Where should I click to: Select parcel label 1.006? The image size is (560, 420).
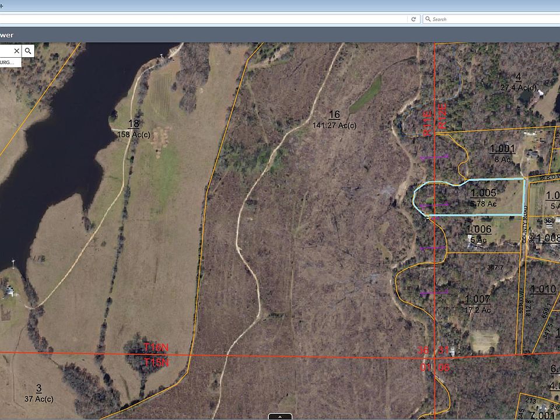[x=479, y=229]
